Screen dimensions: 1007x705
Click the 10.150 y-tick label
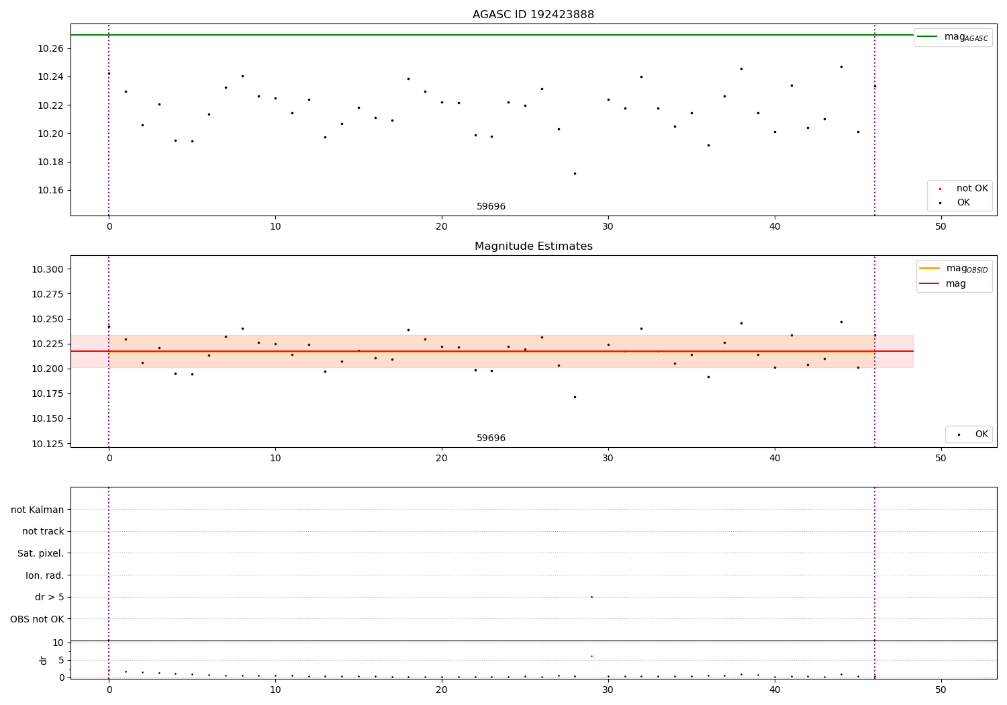coord(48,418)
